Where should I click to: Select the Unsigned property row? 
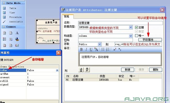tap(29, 84)
